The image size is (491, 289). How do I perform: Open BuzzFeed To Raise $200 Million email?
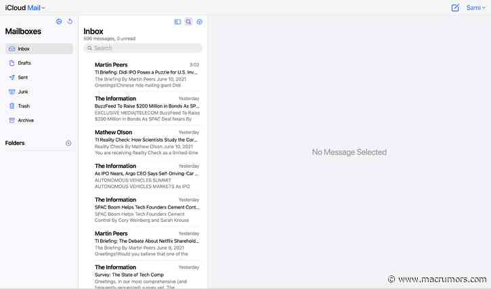coord(147,109)
